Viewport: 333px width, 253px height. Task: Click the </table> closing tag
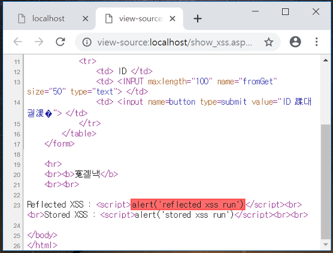click(79, 133)
